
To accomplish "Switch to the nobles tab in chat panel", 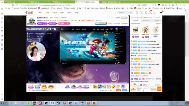I will pyautogui.click(x=146, y=21).
